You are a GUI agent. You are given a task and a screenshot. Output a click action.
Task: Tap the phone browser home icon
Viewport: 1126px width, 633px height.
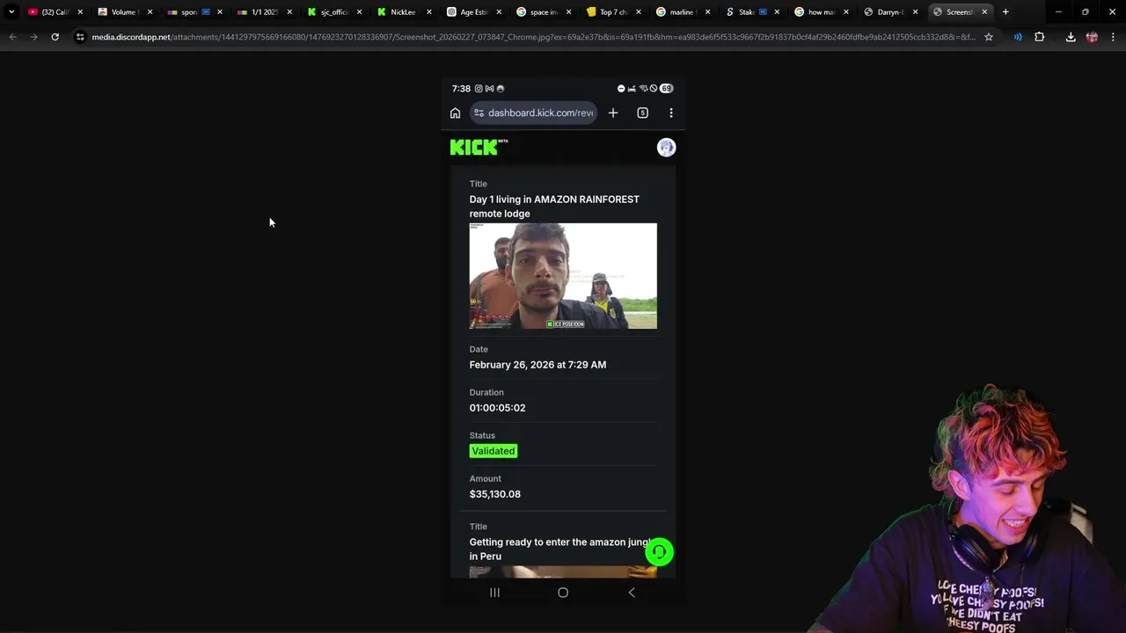(455, 113)
